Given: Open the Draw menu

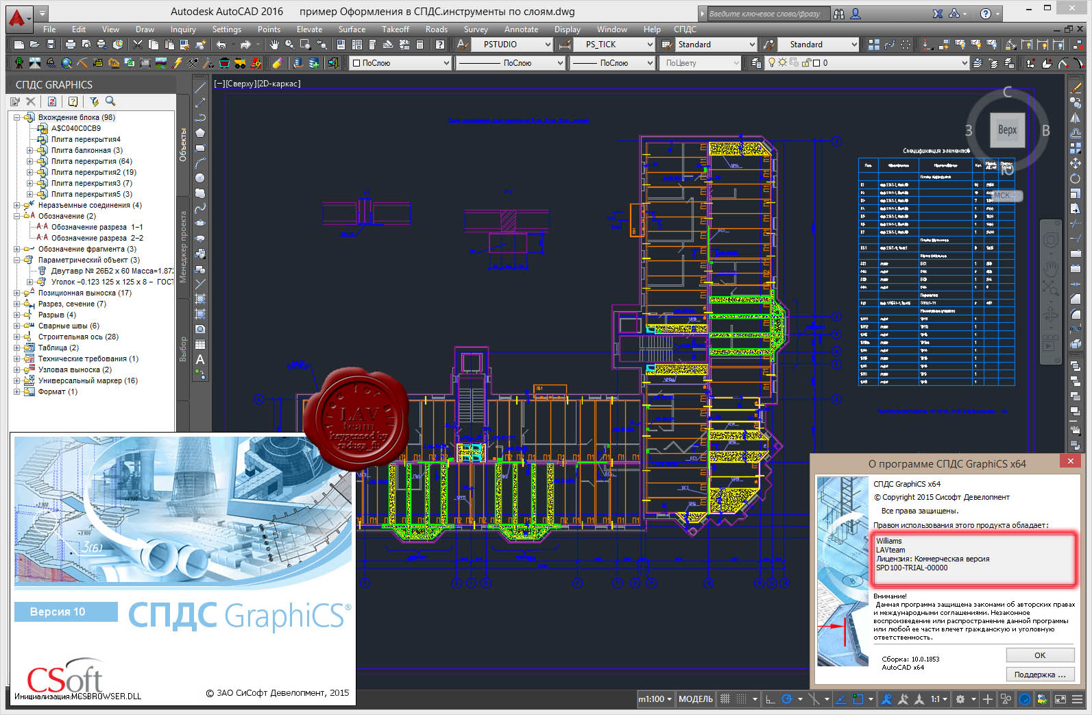Looking at the screenshot, I should pyautogui.click(x=145, y=29).
